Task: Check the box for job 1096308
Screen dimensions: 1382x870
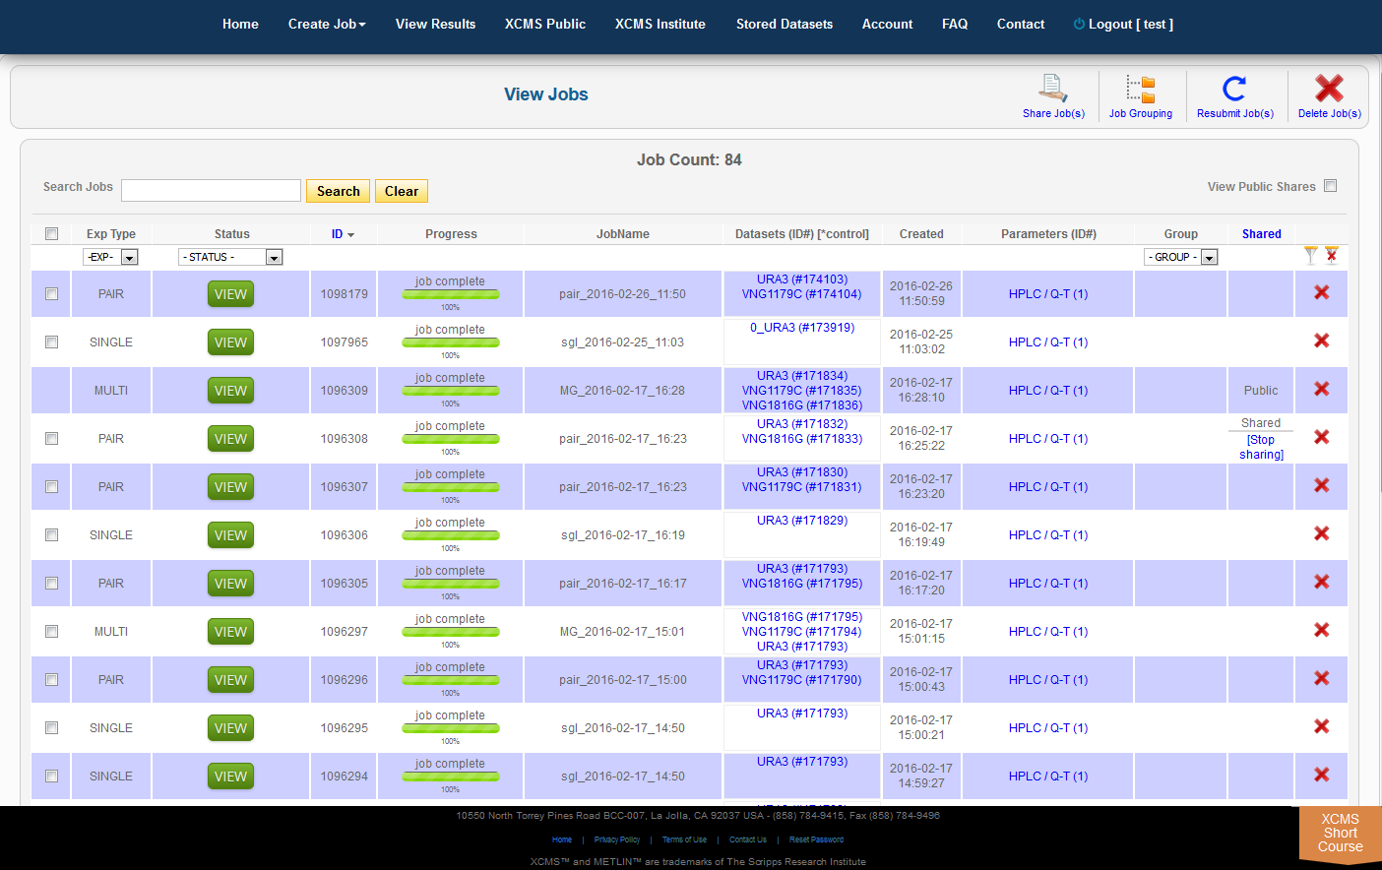Action: coord(51,439)
